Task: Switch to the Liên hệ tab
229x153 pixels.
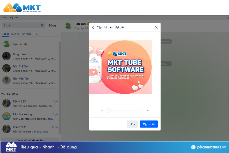Action: click(15, 34)
